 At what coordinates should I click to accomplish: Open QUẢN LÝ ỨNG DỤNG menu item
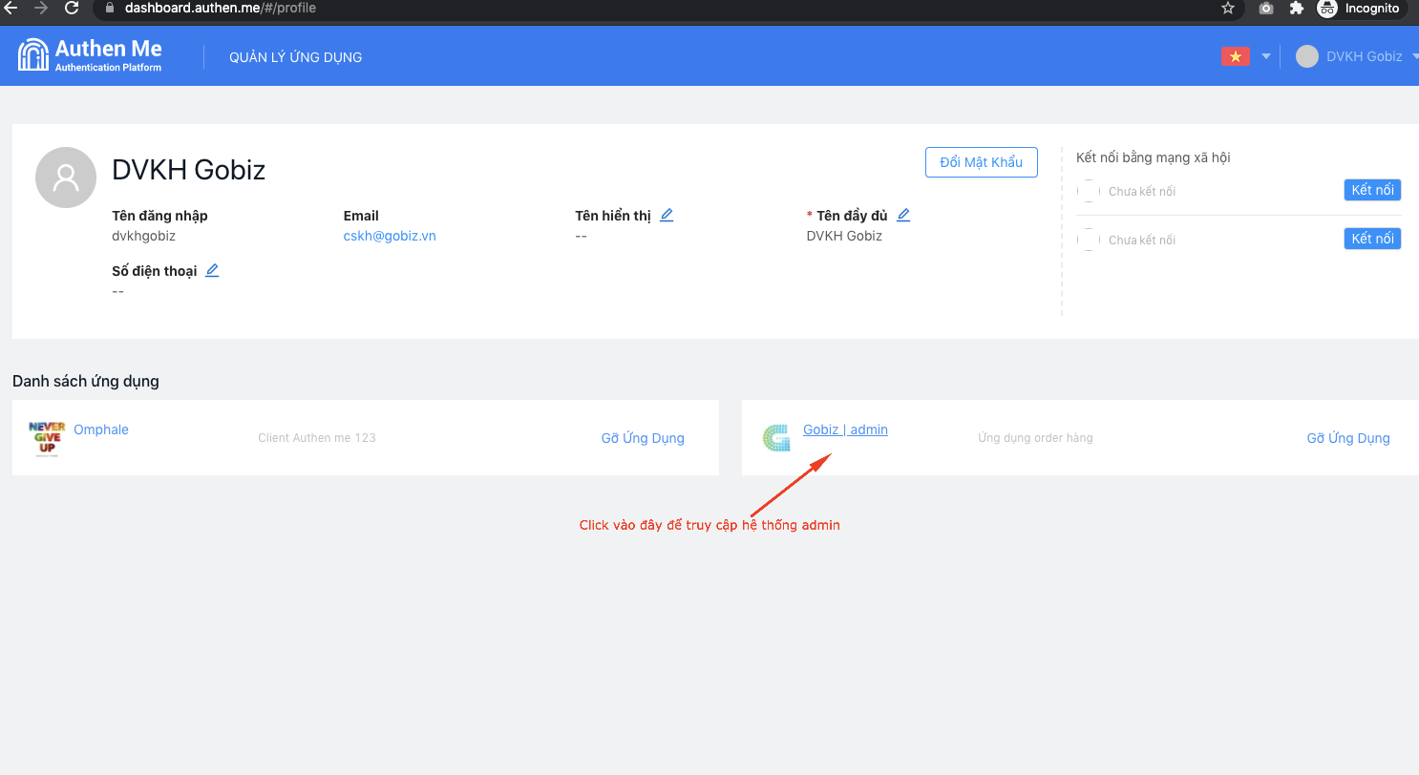[295, 57]
